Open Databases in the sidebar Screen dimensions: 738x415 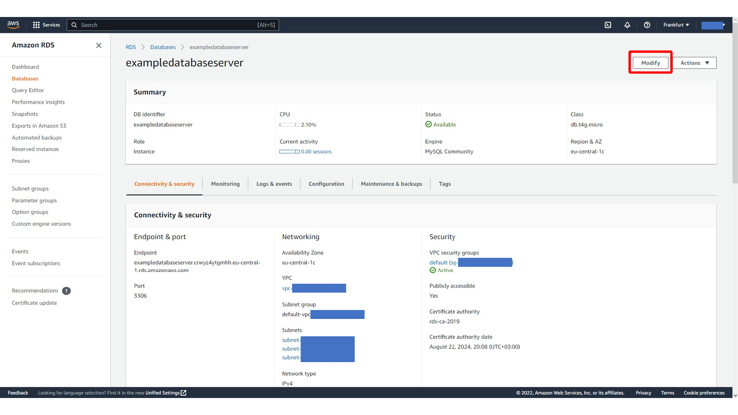(25, 79)
